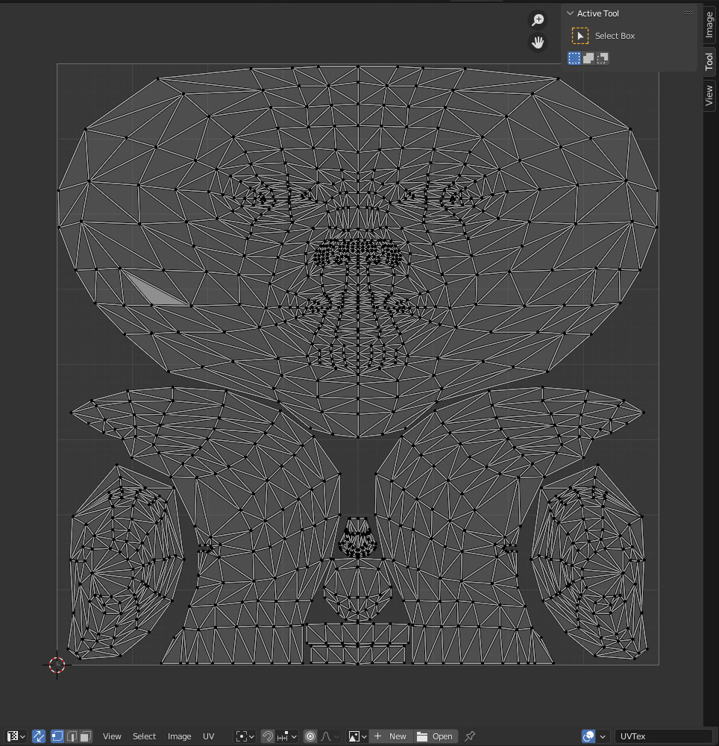Screen dimensions: 719x746
Task: Click the Select Box active tool icon
Action: point(580,36)
